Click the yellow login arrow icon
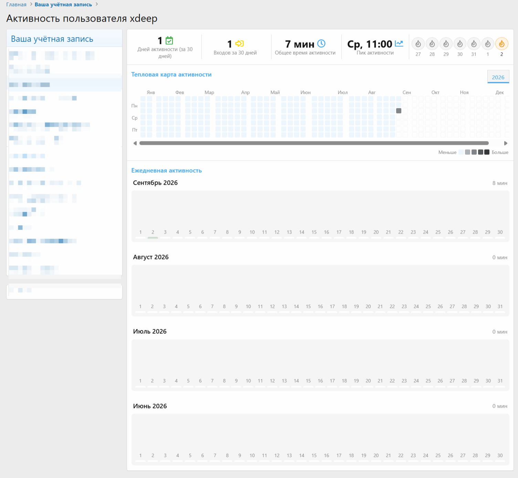Image resolution: width=518 pixels, height=478 pixels. click(x=240, y=43)
